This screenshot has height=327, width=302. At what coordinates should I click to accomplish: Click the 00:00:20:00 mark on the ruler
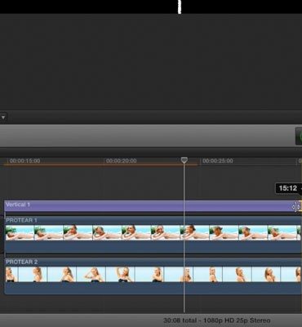coord(122,161)
